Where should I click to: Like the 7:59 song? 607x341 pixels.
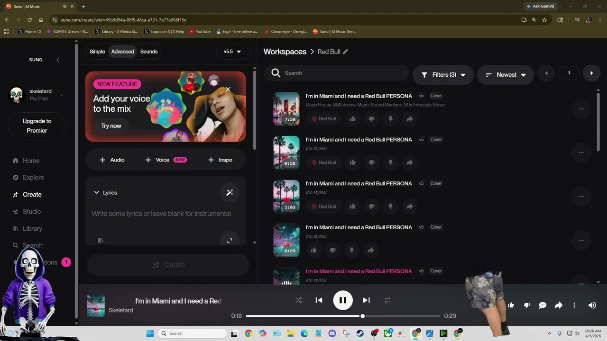pyautogui.click(x=352, y=119)
